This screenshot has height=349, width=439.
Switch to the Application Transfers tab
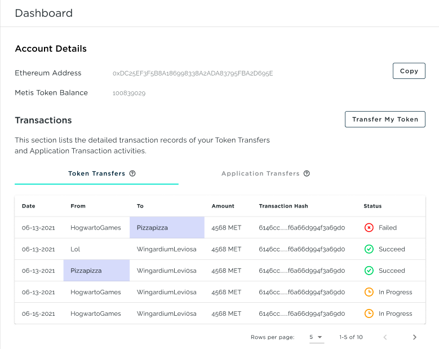pos(260,174)
